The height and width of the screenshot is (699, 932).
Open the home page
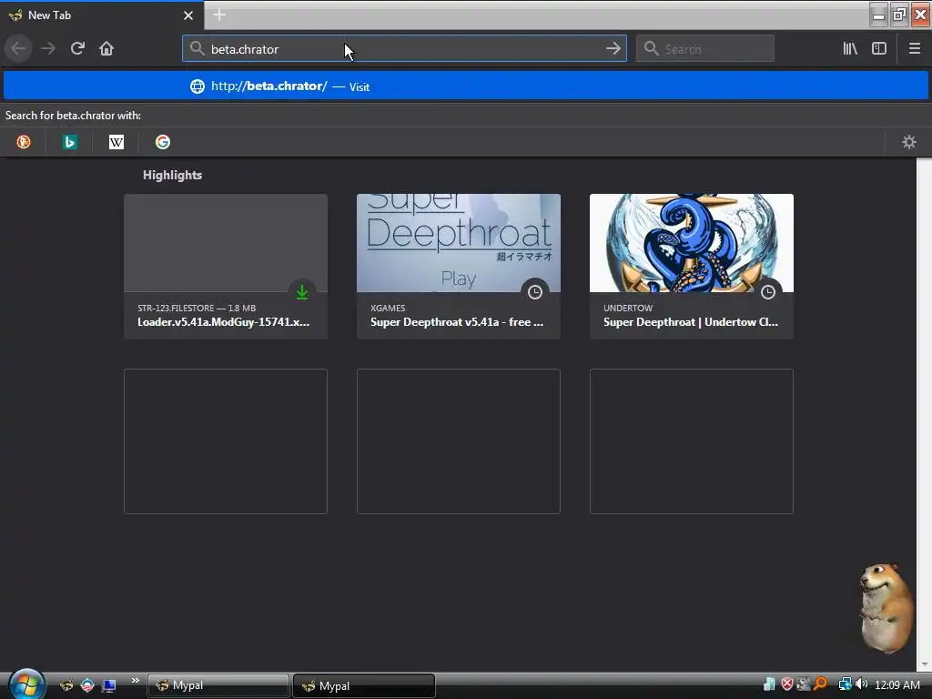click(106, 49)
